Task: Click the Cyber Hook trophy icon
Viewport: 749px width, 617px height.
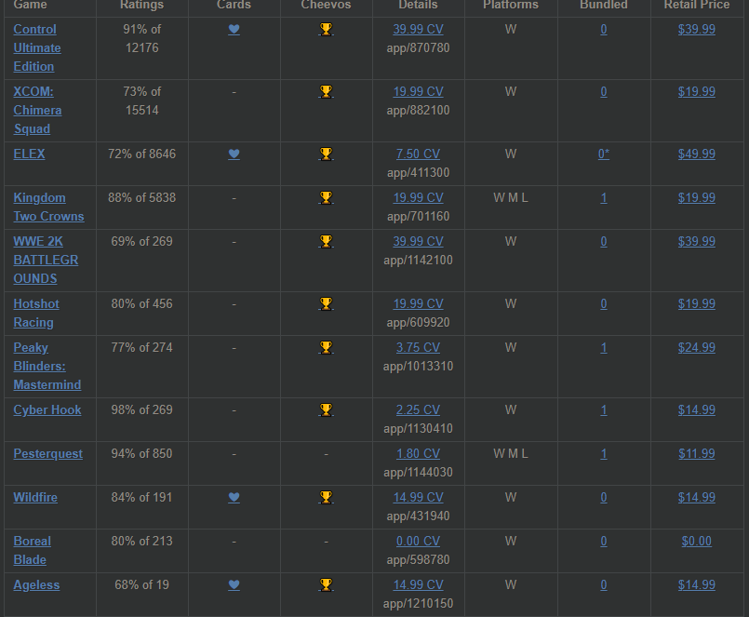Action: 326,409
